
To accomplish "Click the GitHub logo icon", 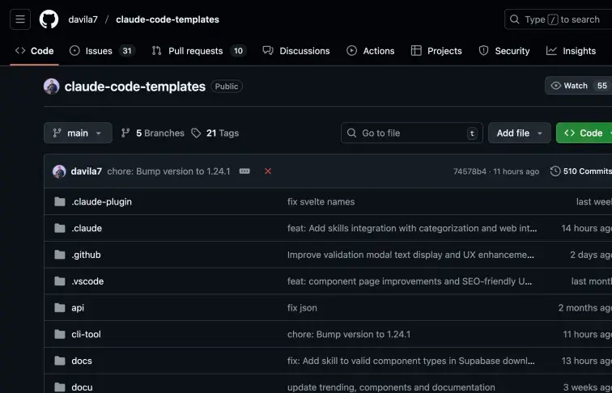I will click(49, 19).
